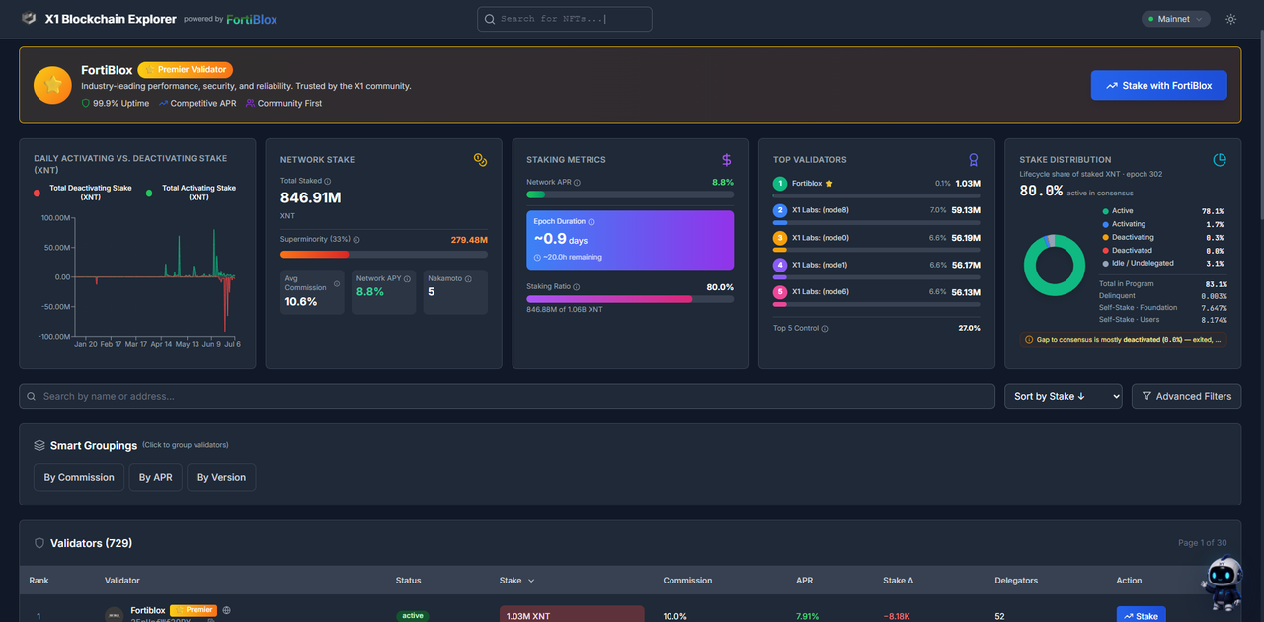Group validators By APR
The height and width of the screenshot is (622, 1264).
tap(155, 477)
